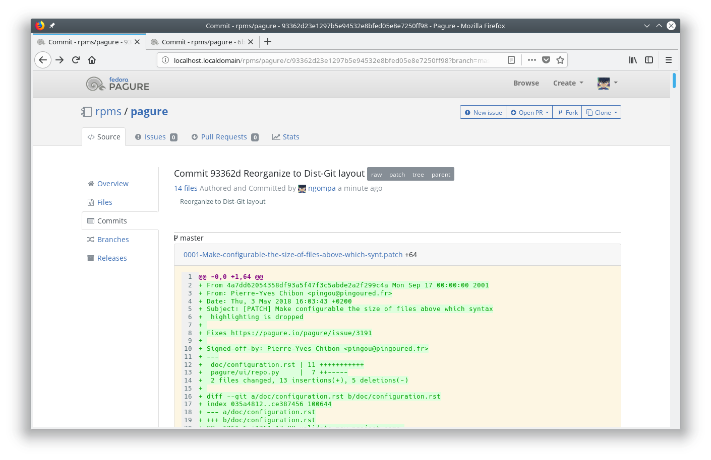
Task: Go to the parent commit
Action: click(x=441, y=175)
